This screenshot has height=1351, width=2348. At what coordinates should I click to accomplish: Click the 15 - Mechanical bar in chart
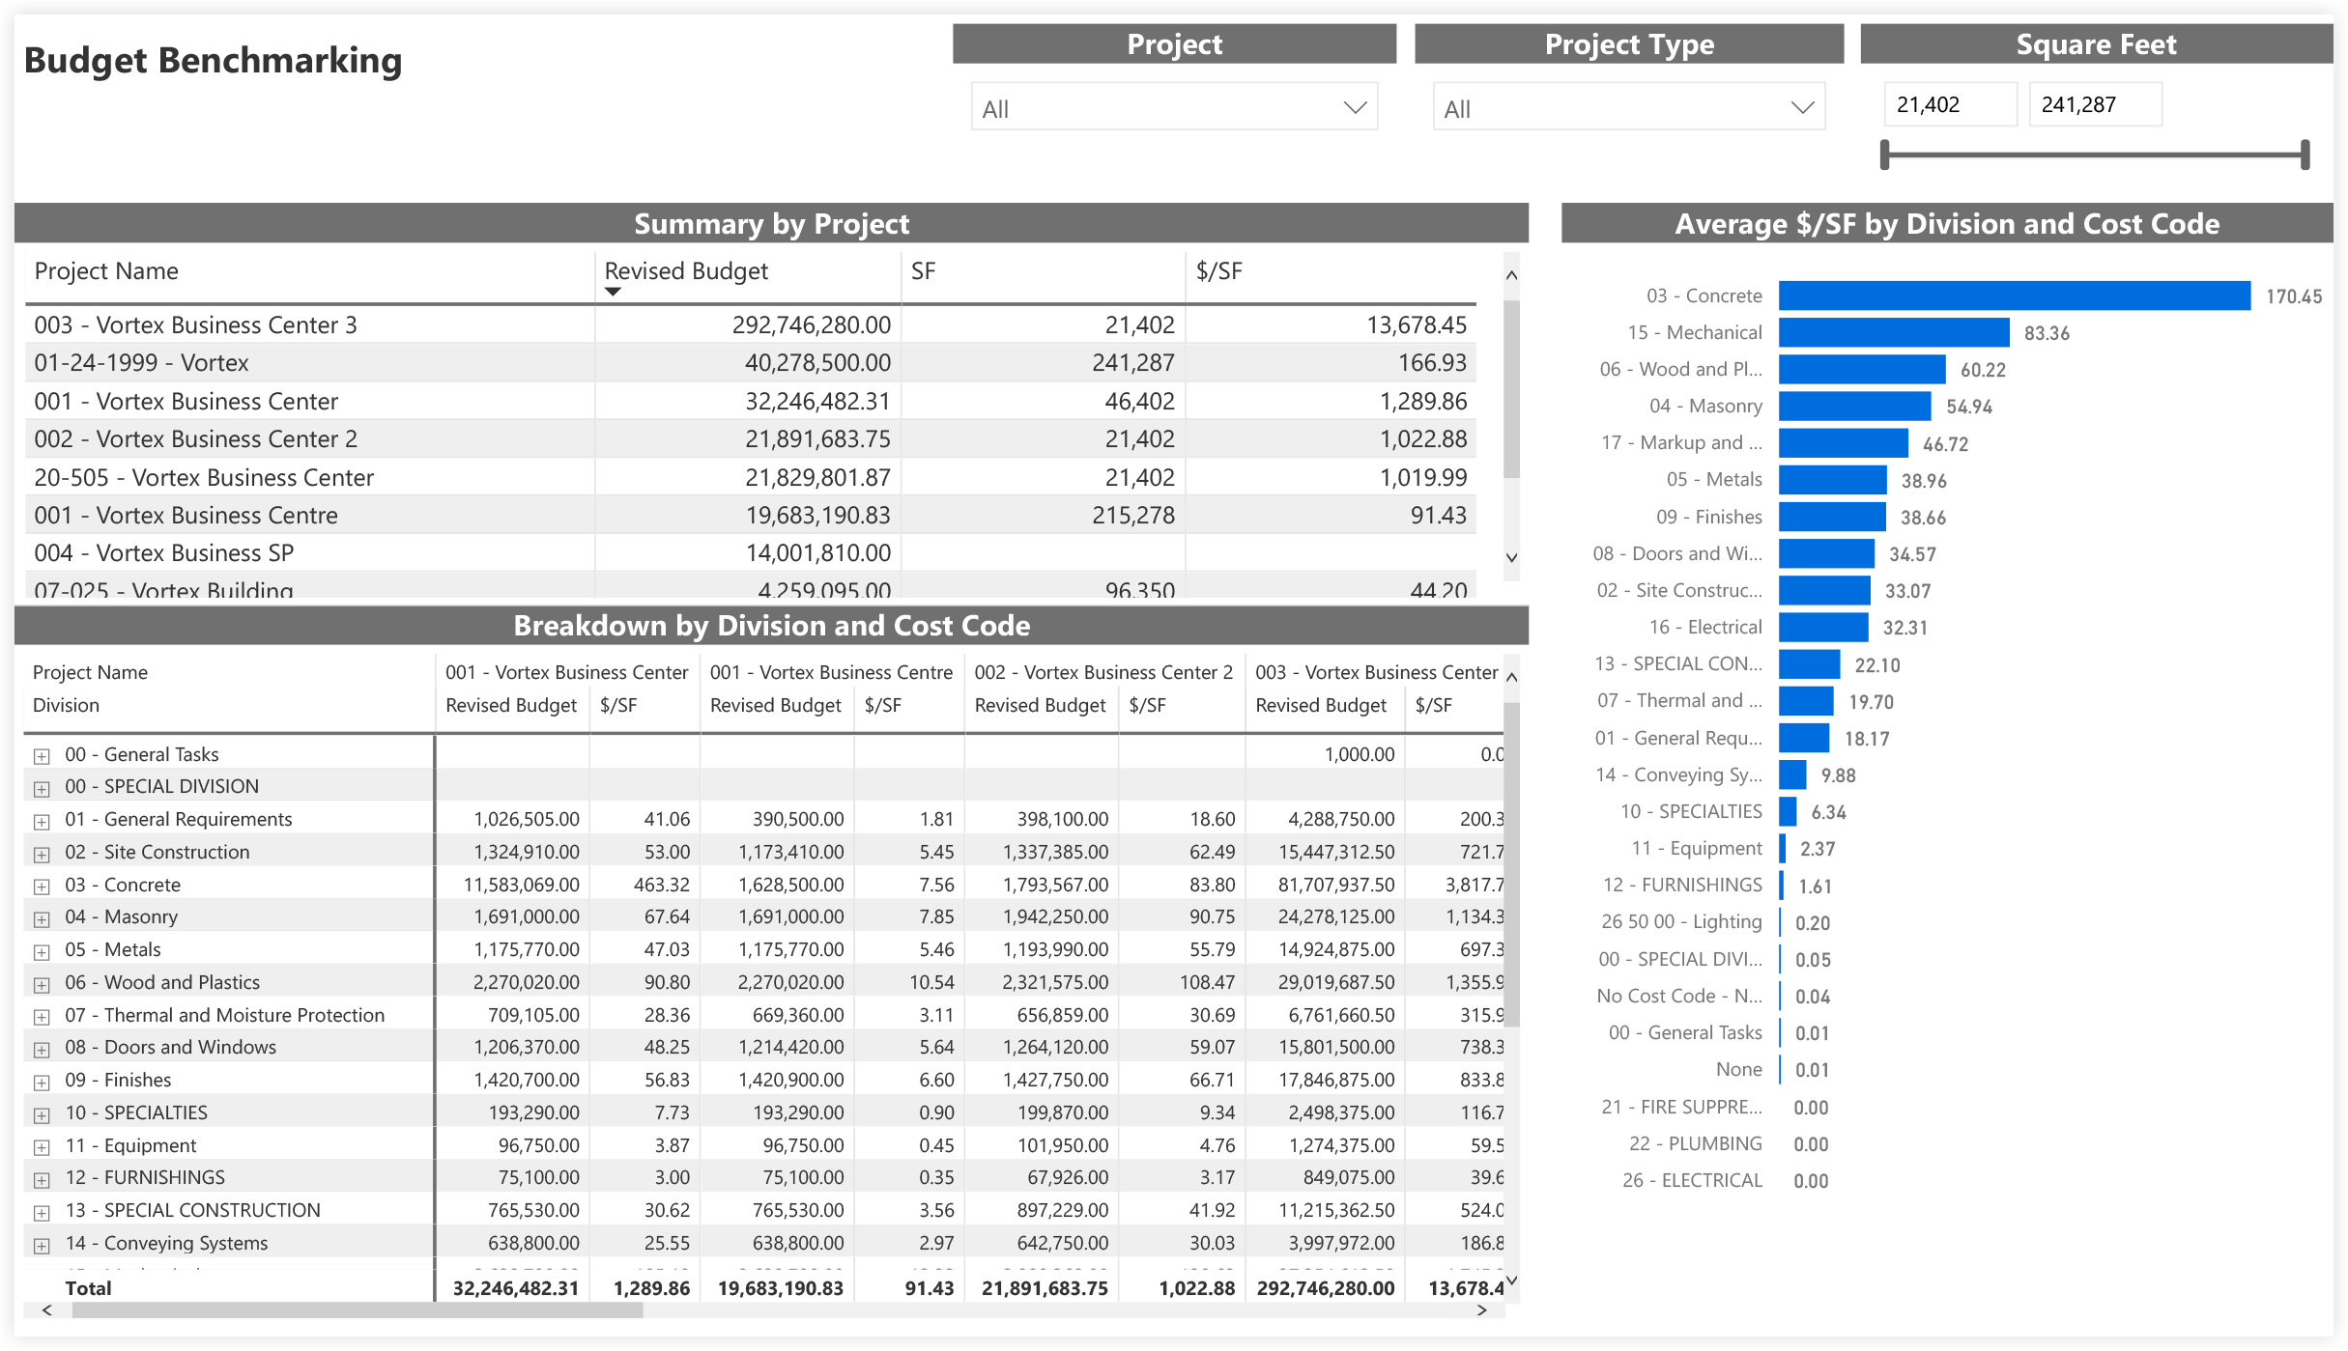(1894, 332)
